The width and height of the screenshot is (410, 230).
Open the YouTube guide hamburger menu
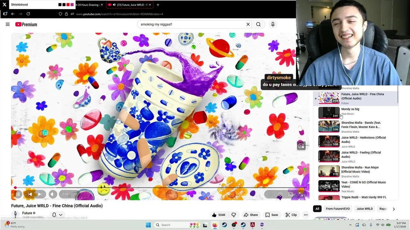point(8,24)
